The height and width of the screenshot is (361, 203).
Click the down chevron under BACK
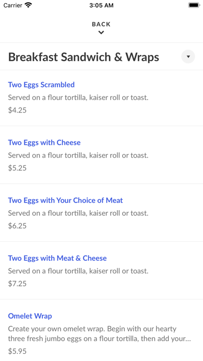[x=101, y=33]
